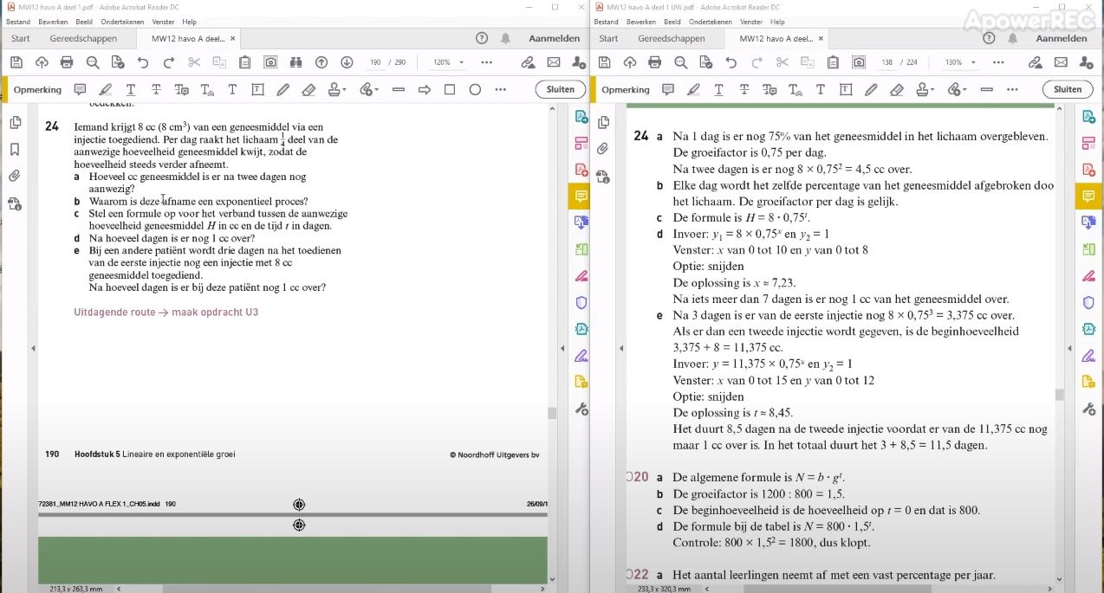Screen dimensions: 1104x593
Task: Paste clipboard icon in the left window
Action: point(245,62)
